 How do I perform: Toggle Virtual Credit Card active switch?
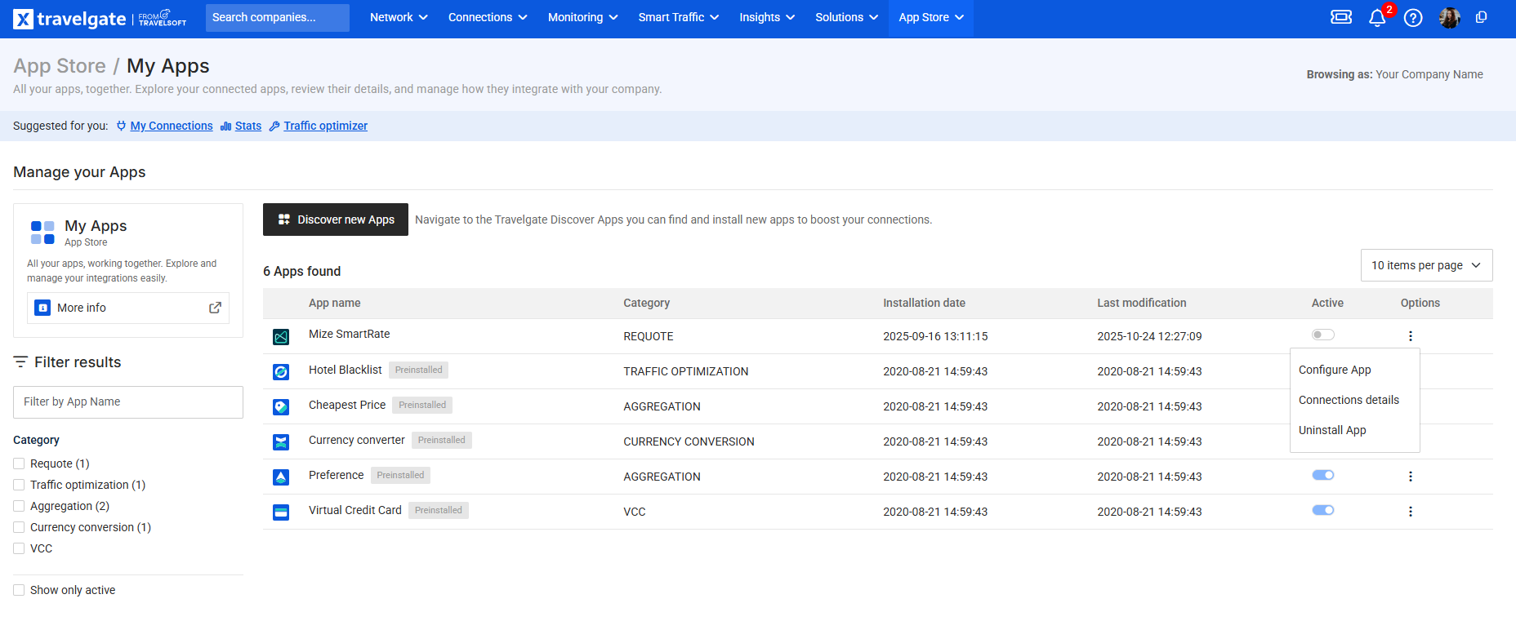pyautogui.click(x=1322, y=510)
